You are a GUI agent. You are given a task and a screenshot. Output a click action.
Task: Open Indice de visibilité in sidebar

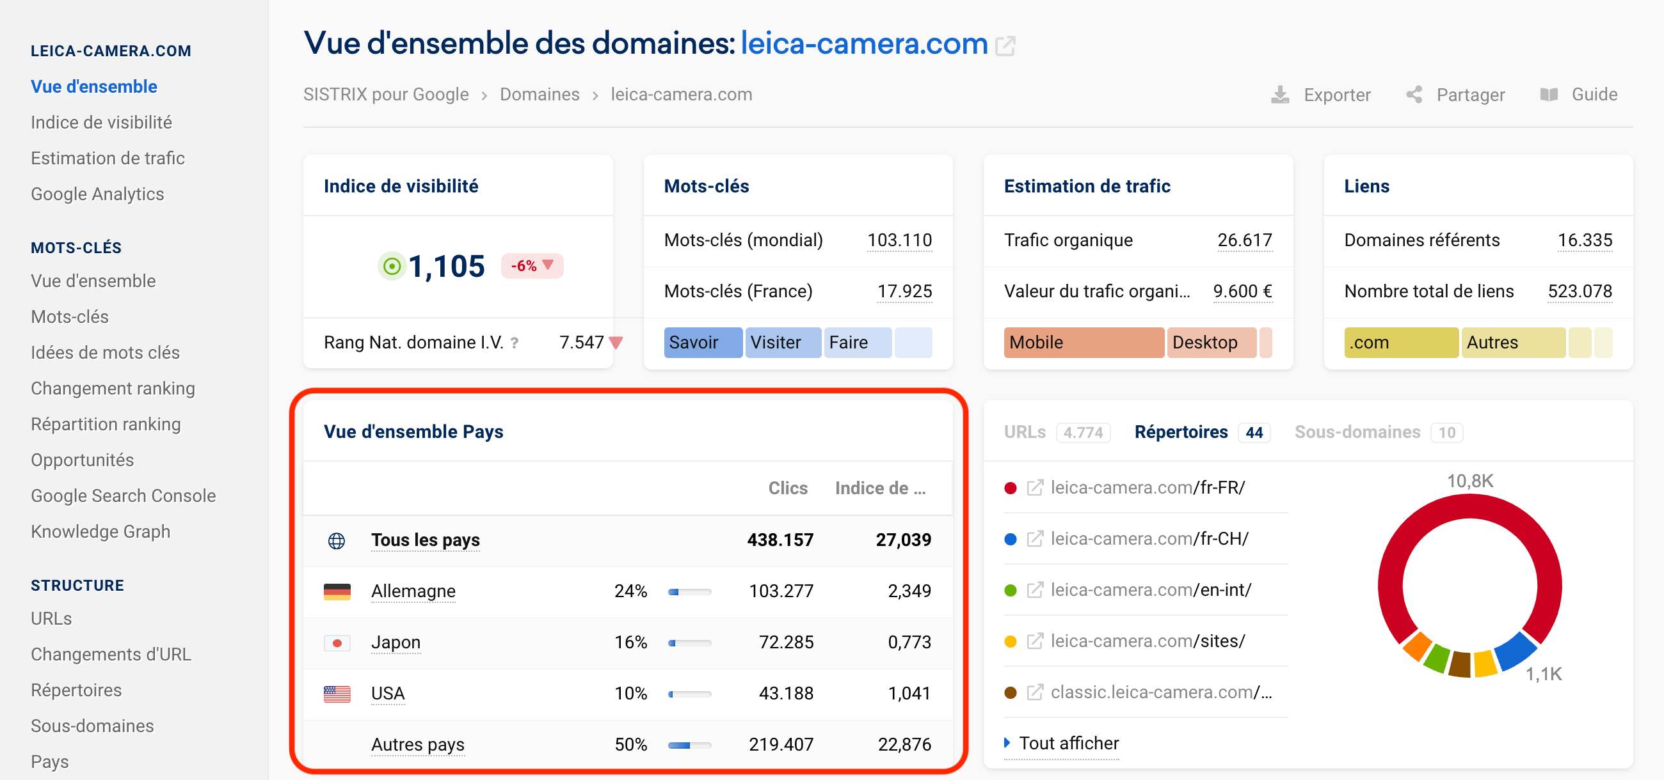click(101, 123)
